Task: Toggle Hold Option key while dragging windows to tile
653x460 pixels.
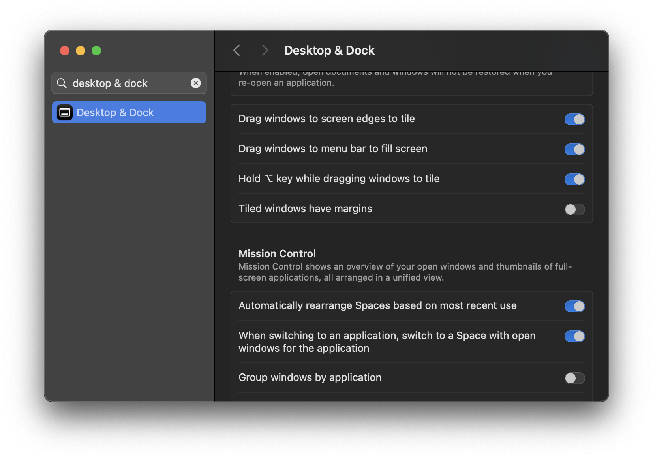Action: point(574,179)
